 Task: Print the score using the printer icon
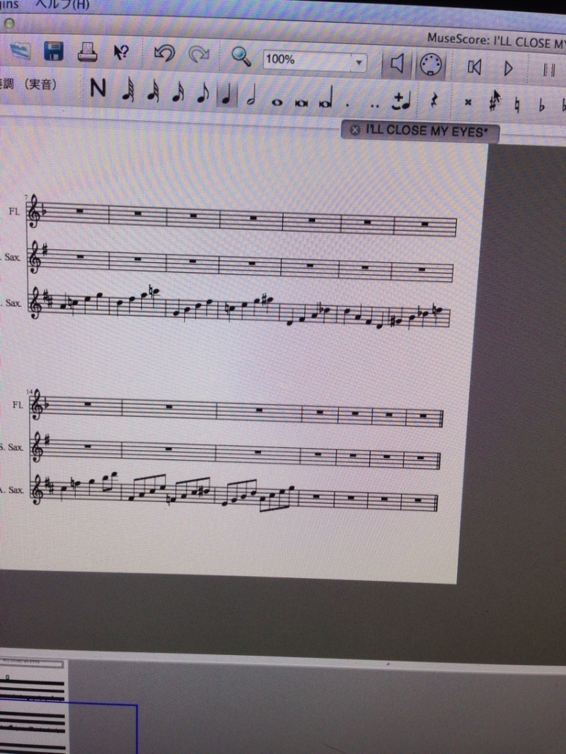(x=88, y=52)
